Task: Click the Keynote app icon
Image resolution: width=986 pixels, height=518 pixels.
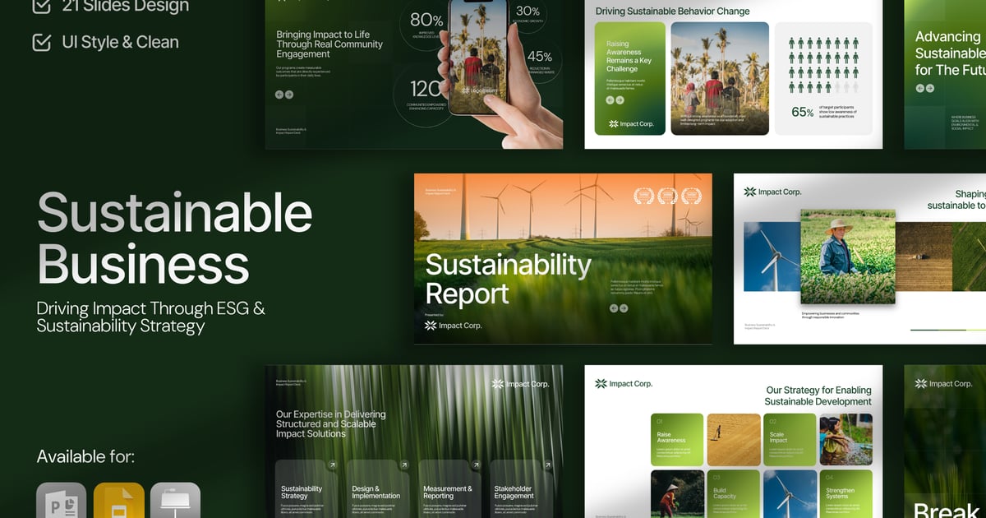Action: coord(175,501)
